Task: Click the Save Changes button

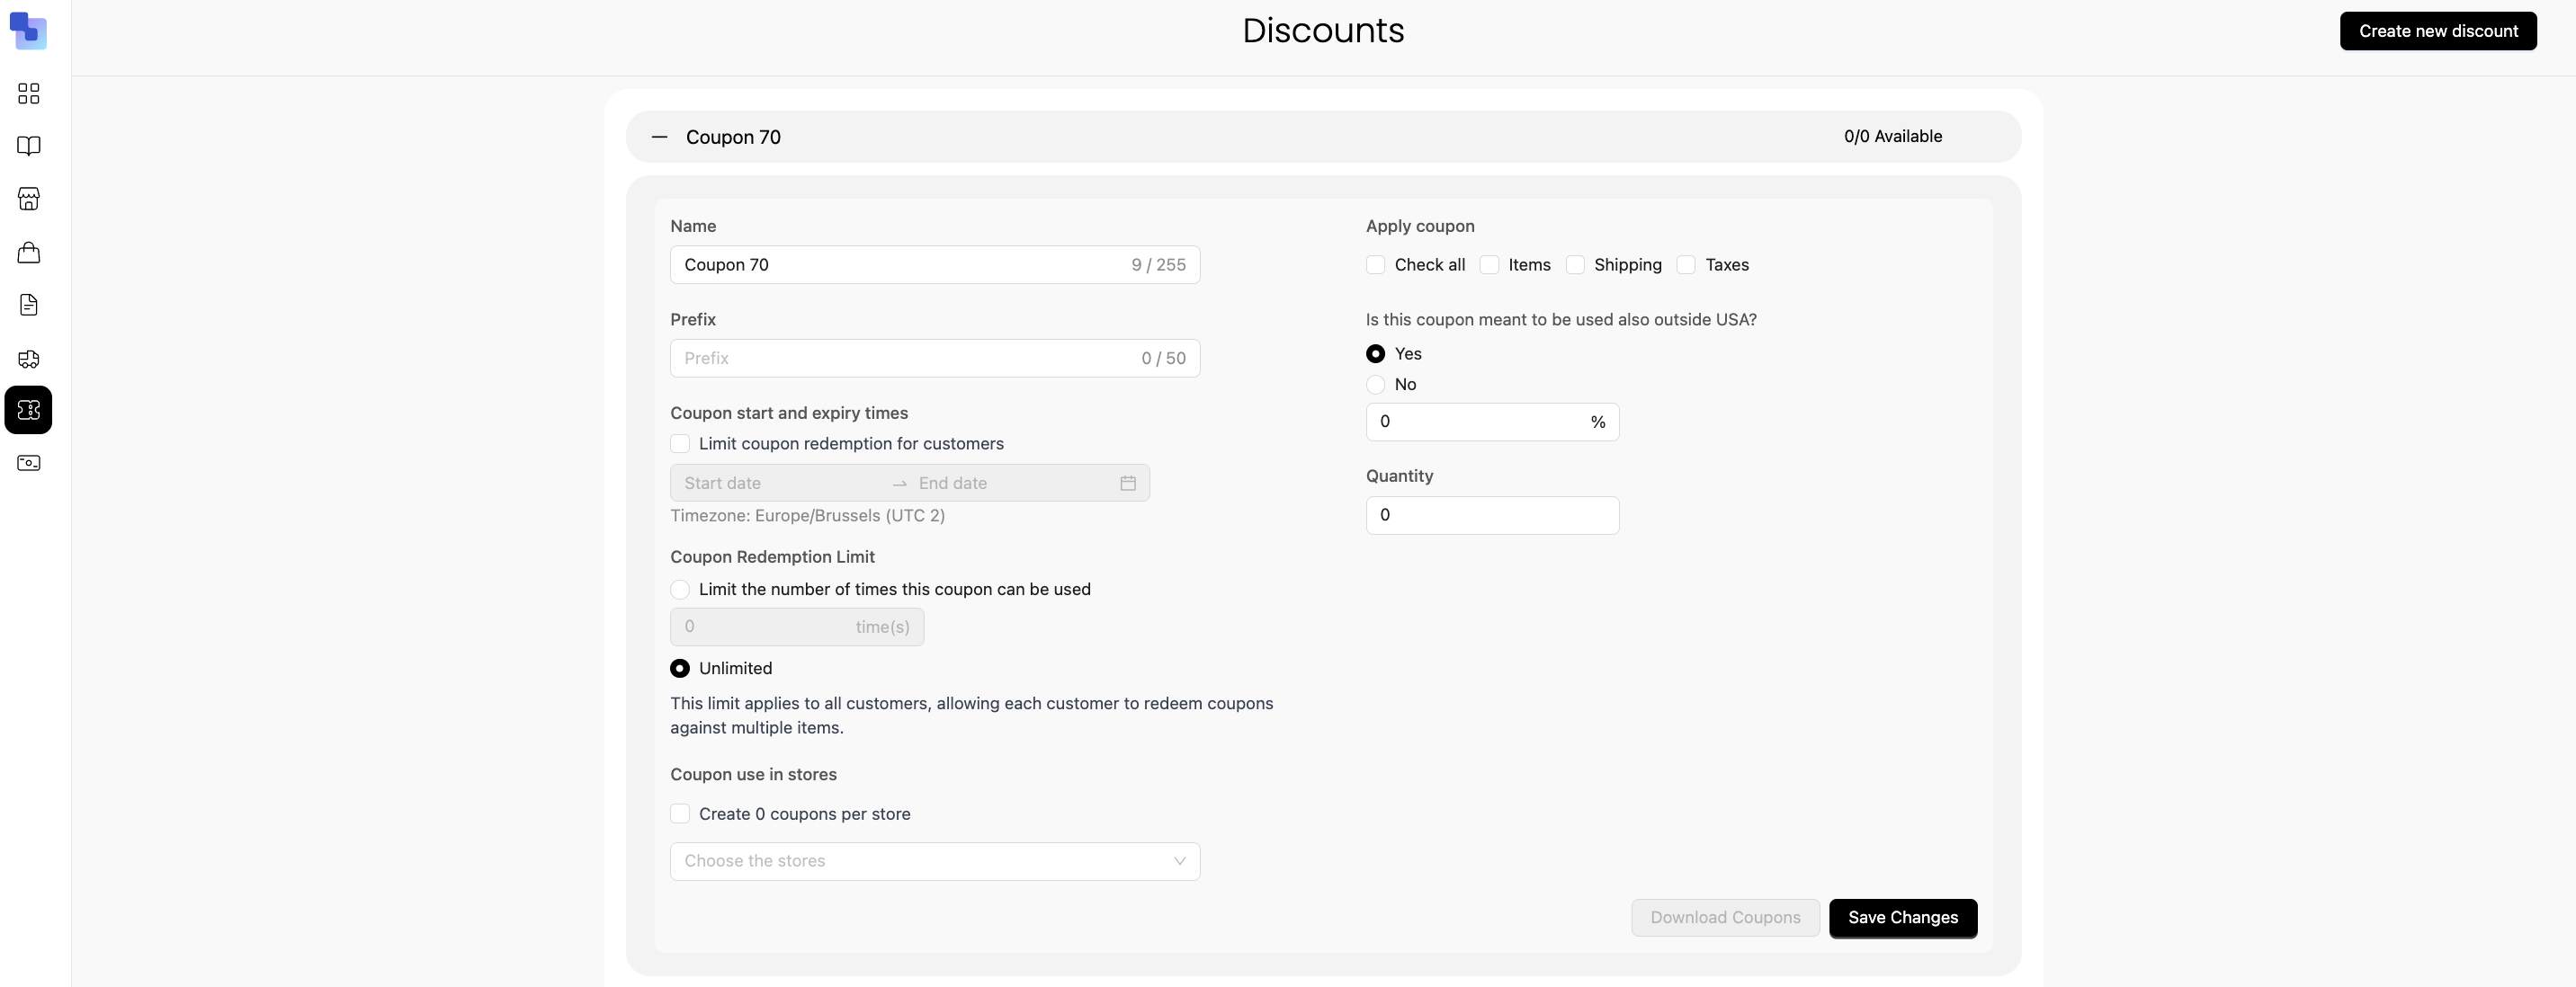Action: click(x=1903, y=917)
